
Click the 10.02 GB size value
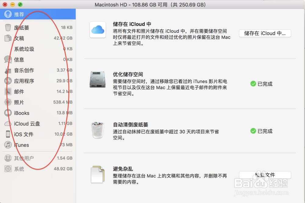click(63, 134)
